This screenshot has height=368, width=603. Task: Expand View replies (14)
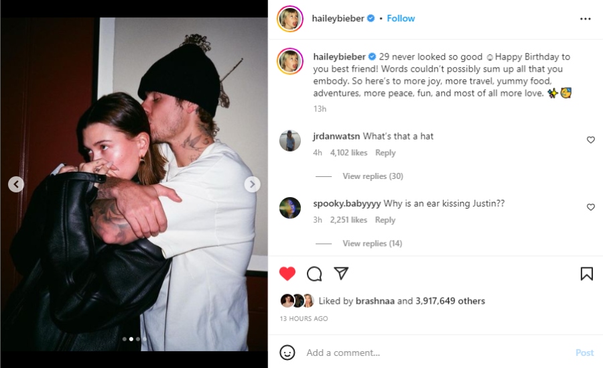pos(373,243)
